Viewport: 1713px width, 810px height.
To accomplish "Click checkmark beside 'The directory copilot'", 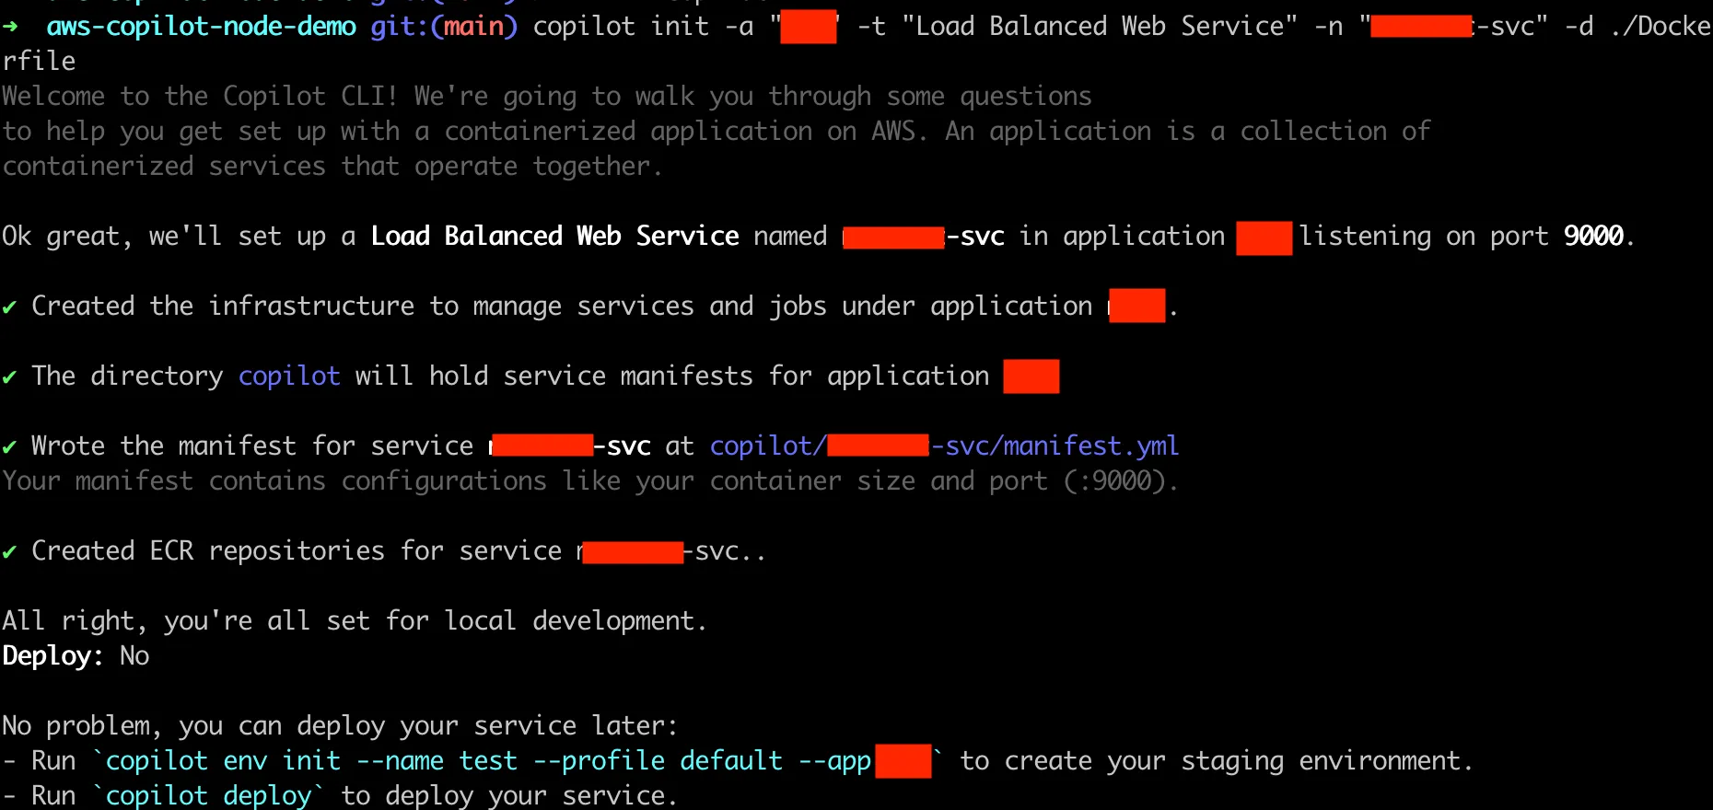I will click(9, 376).
